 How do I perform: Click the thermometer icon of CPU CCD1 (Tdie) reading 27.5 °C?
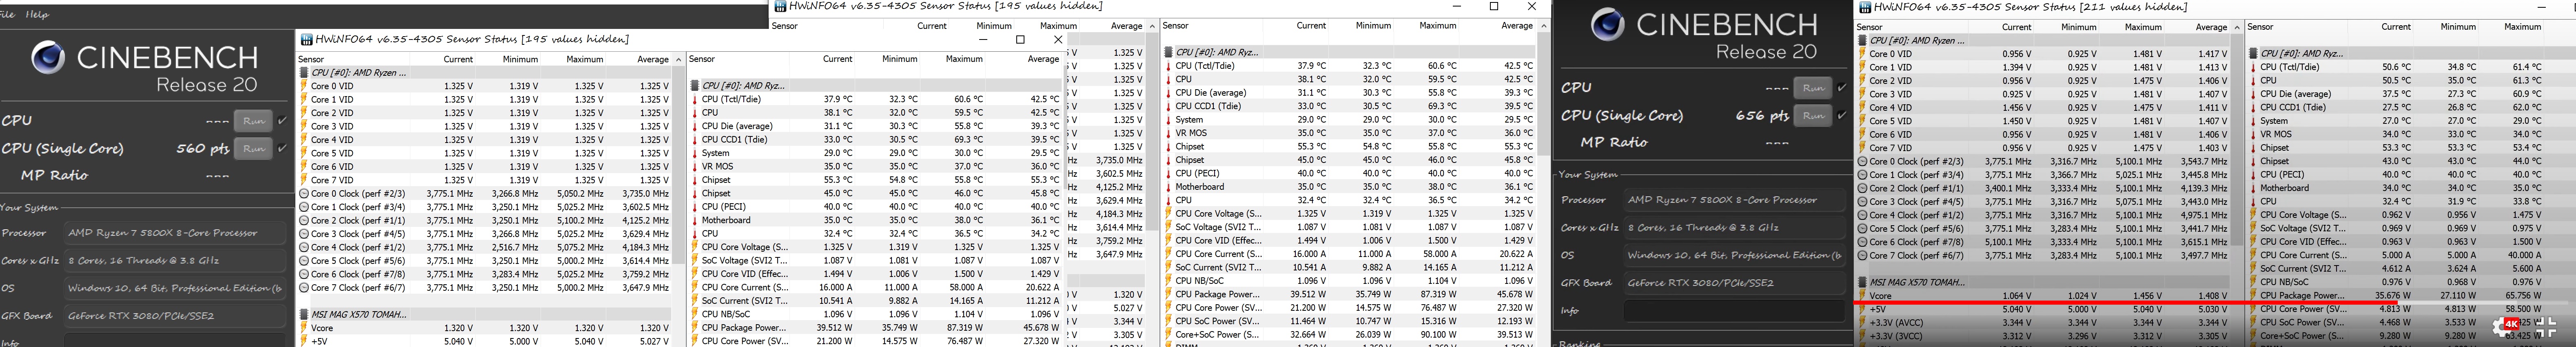coord(2253,108)
